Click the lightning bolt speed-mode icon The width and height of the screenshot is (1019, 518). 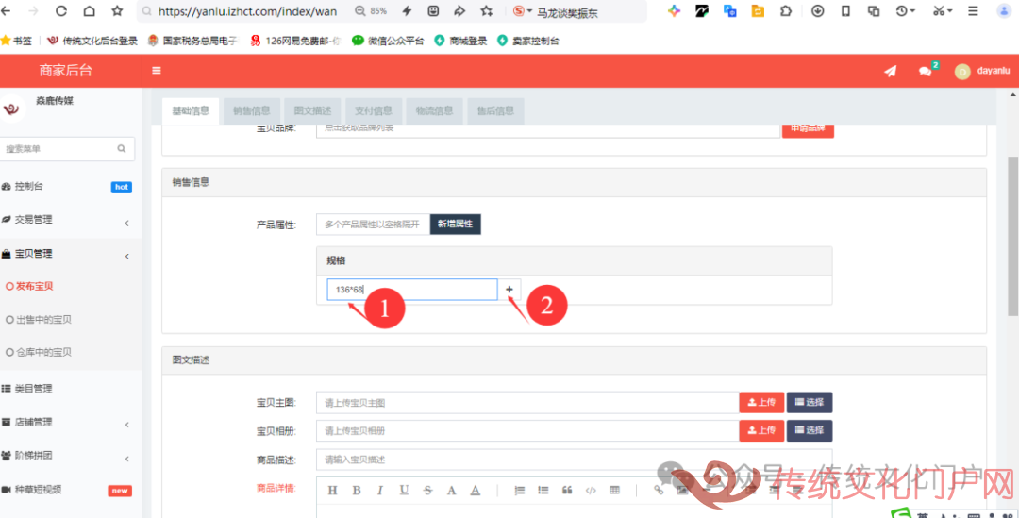407,11
